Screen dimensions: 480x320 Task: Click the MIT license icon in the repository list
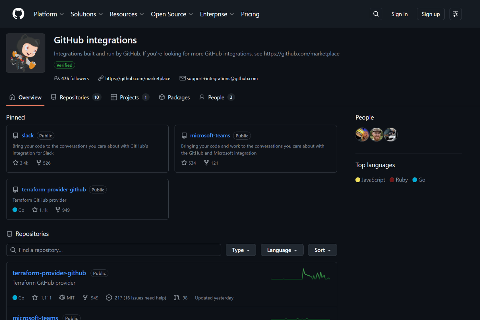tap(62, 297)
